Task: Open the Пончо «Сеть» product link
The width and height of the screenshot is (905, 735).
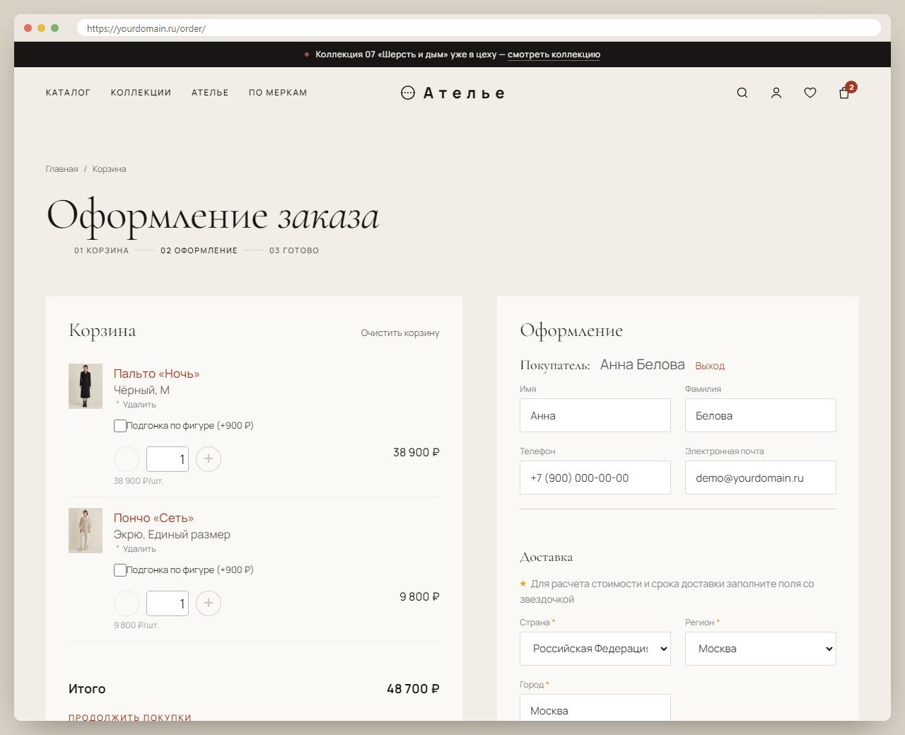Action: [153, 518]
